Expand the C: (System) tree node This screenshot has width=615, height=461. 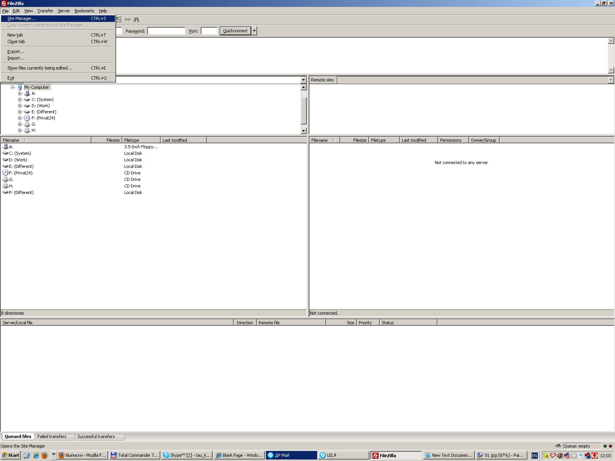[20, 99]
